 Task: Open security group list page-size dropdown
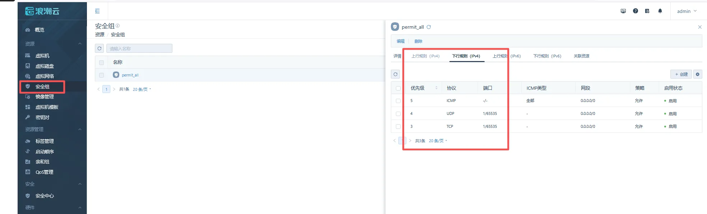(x=142, y=89)
